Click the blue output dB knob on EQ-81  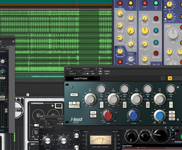pos(134,115)
